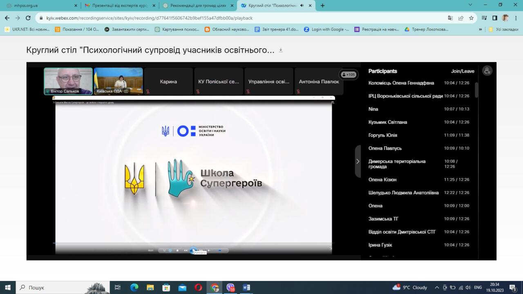
Task: Open the Windows Start menu
Action: coord(8,287)
